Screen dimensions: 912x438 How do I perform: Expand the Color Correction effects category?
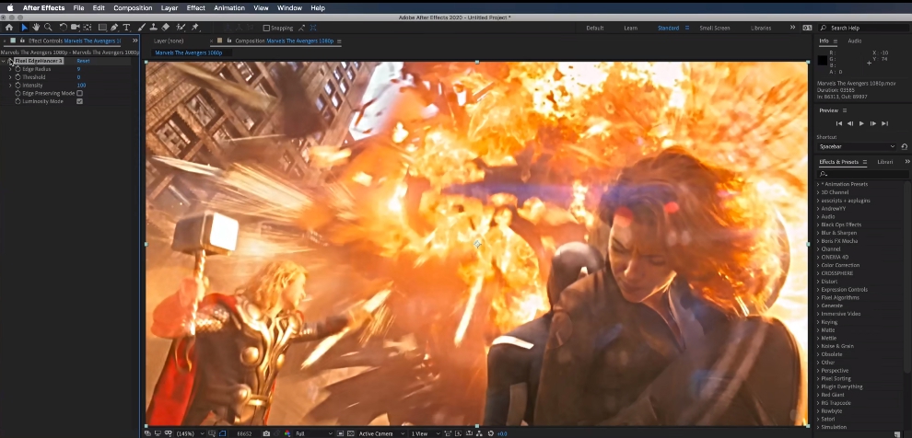(818, 265)
